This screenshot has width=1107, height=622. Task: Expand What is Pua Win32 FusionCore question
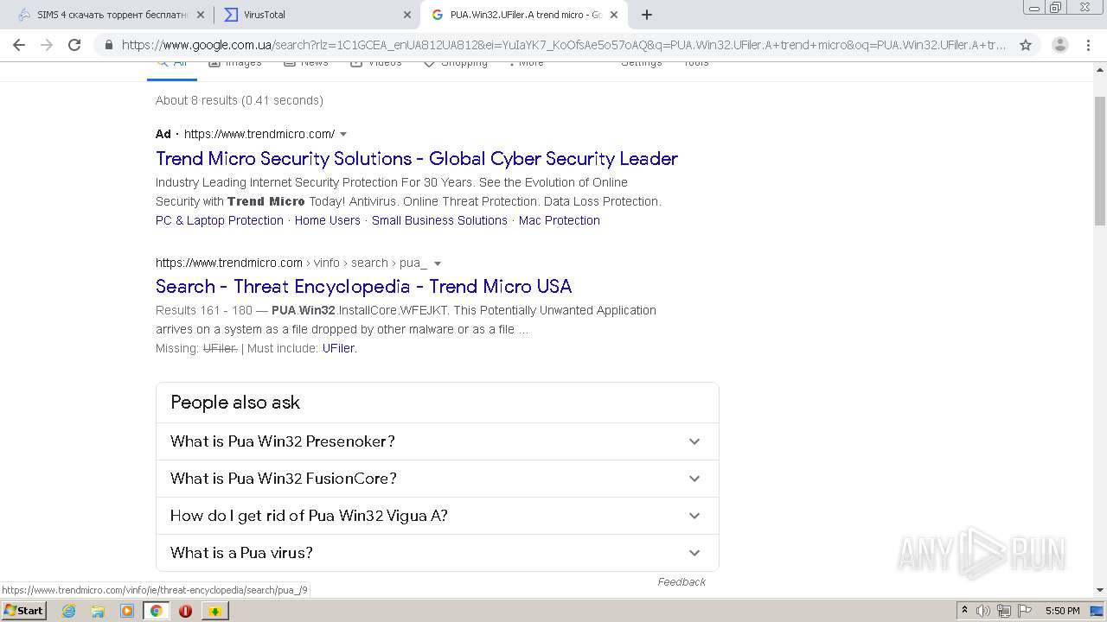point(438,479)
